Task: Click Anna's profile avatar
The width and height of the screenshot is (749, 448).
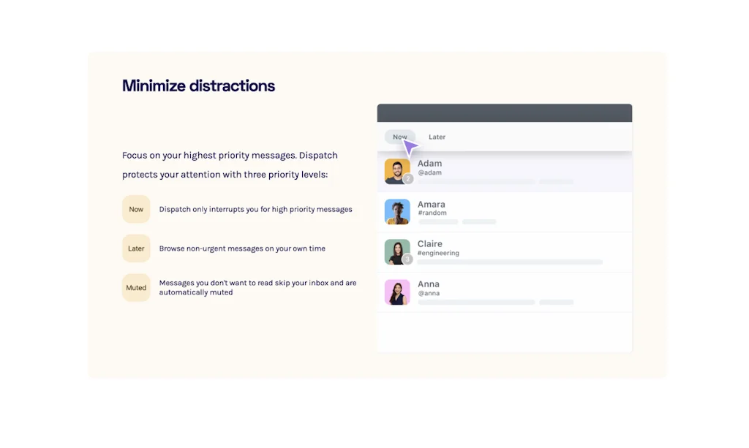Action: [x=397, y=291]
